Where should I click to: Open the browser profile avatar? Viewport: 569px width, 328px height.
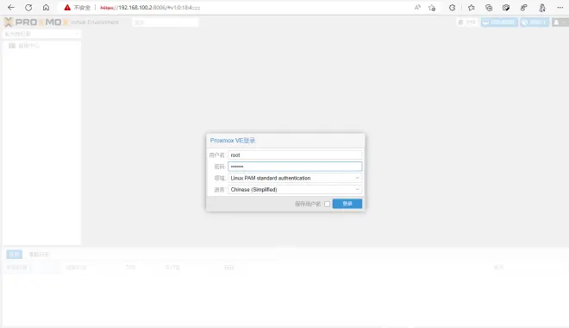point(542,7)
